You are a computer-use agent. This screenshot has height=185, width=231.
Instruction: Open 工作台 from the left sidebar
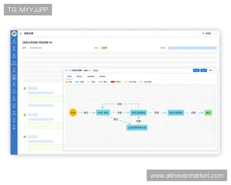pyautogui.click(x=14, y=41)
